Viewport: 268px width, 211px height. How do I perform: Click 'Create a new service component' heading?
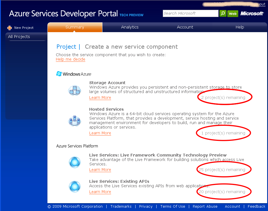click(x=131, y=47)
